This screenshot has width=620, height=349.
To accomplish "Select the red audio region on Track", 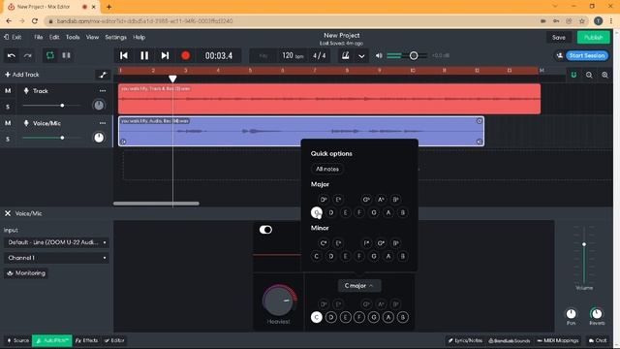I will coord(329,99).
